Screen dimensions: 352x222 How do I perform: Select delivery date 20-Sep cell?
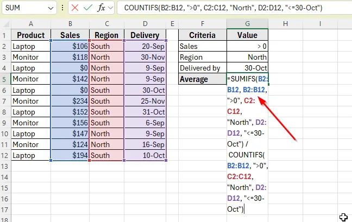(x=145, y=46)
